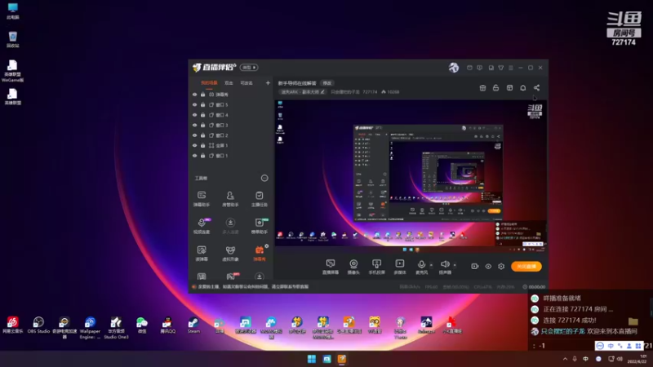
Task: Toggle visibility of 弹幕秀 source
Action: [194, 95]
